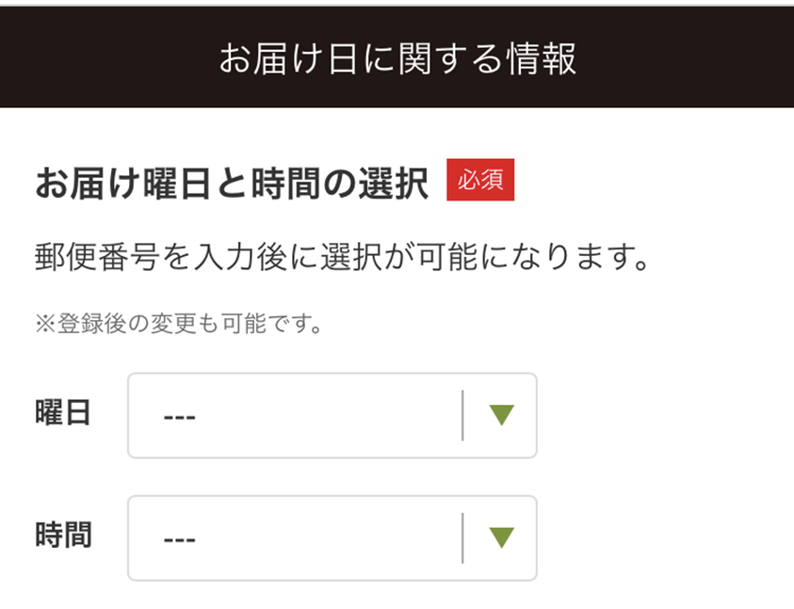Viewport: 794px width, 609px height.
Task: Click the green arrow in 時間 dropdown
Action: (x=501, y=537)
